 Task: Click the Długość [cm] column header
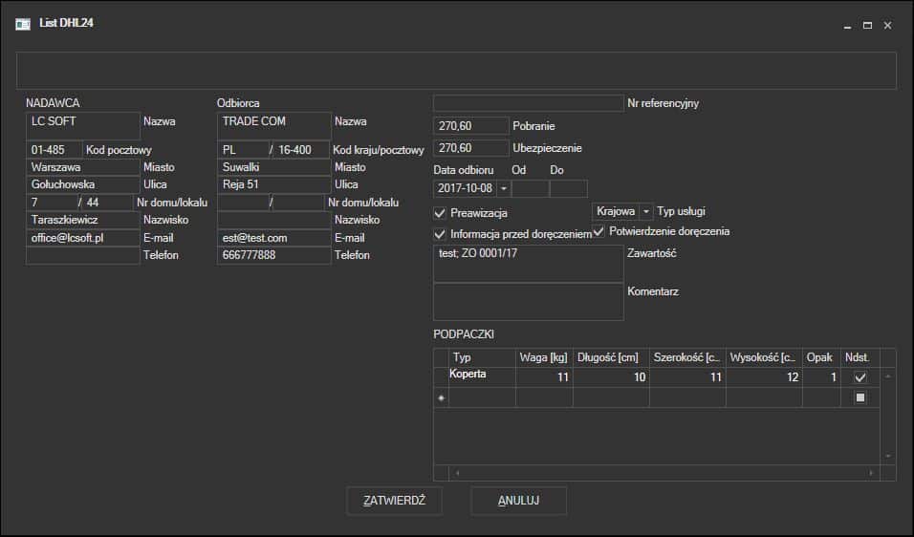coord(611,357)
